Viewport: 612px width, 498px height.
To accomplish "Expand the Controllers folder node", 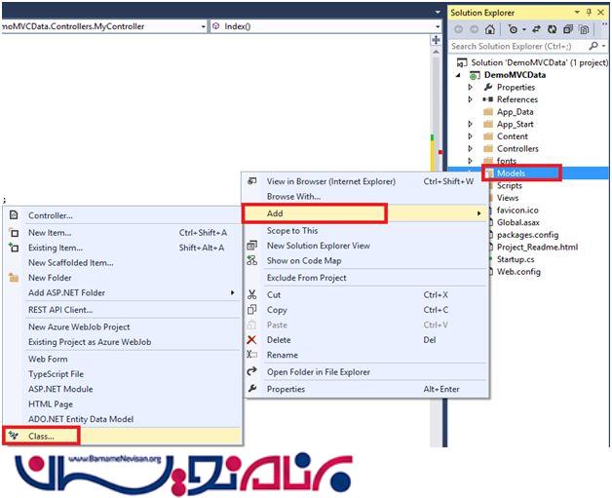I will click(470, 149).
